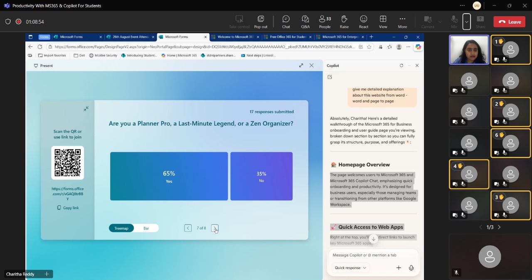Refresh the Copilot conversation
Viewport: 532px width, 280px height.
coord(401,65)
